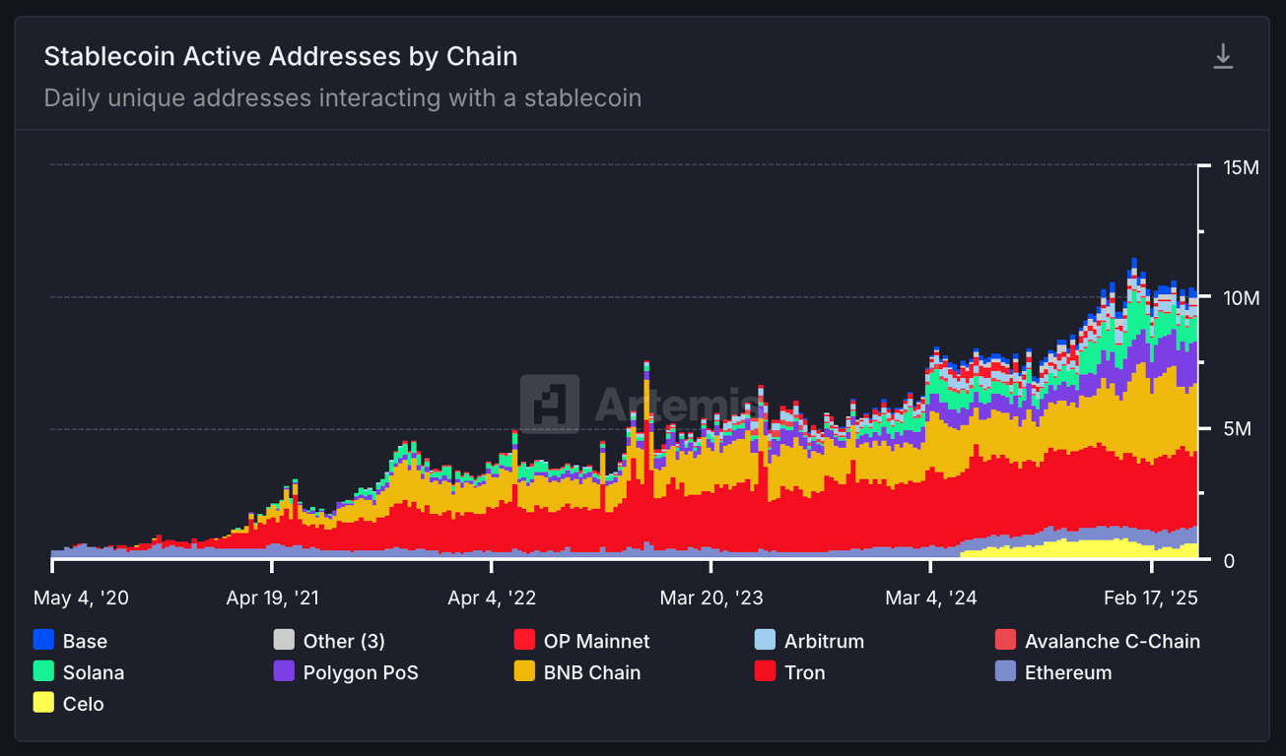Screen dimensions: 1286x756
Task: Click the subtitle about daily unique addresses
Action: pyautogui.click(x=343, y=98)
